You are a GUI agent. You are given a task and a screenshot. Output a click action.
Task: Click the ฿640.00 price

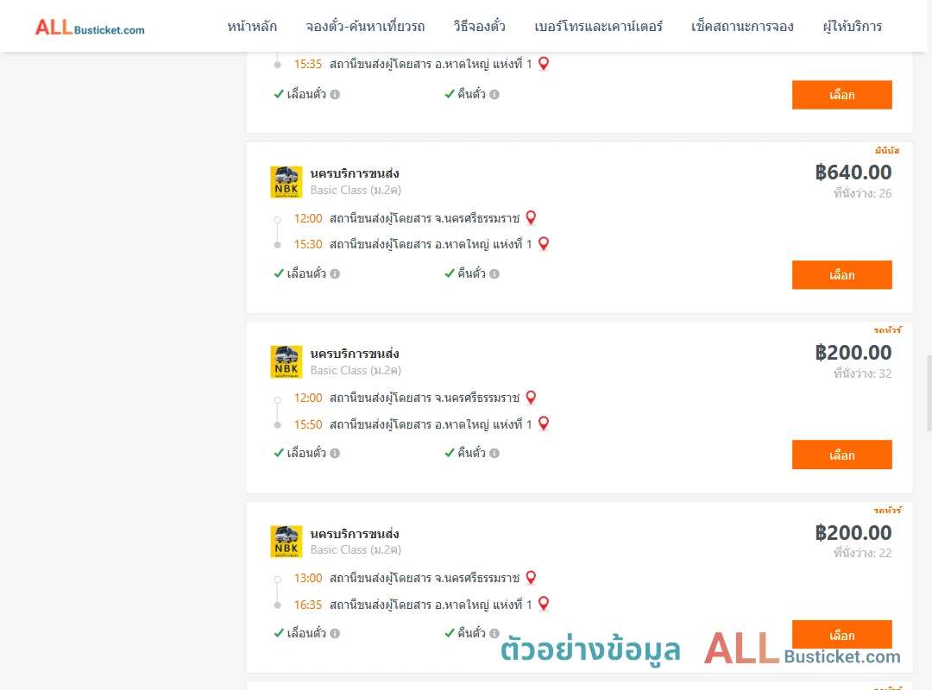[x=853, y=172]
